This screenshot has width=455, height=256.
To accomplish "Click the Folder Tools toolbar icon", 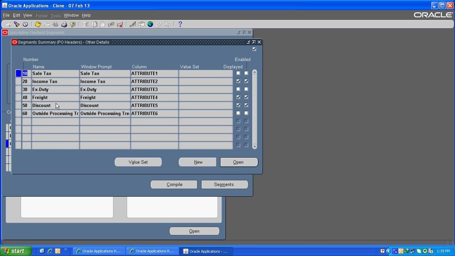I will pyautogui.click(x=167, y=25).
